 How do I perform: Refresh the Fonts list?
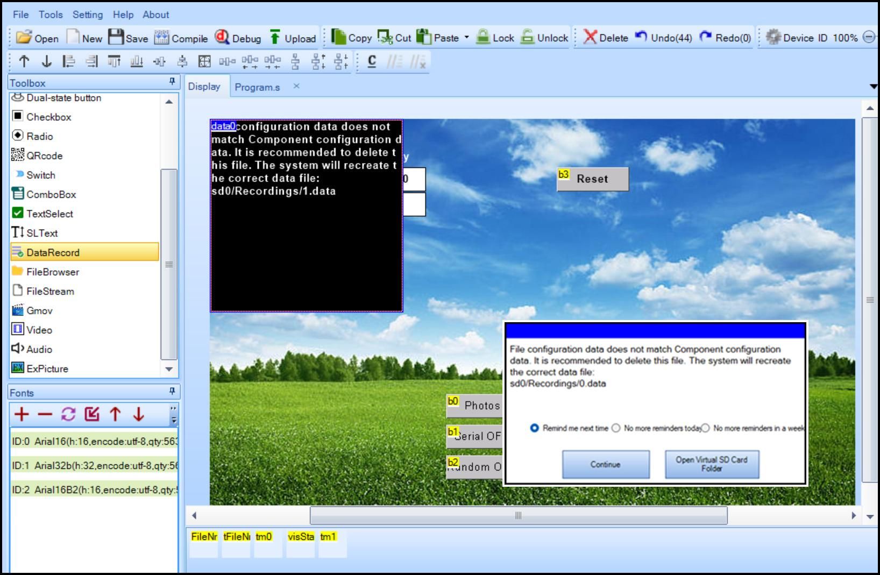click(68, 414)
